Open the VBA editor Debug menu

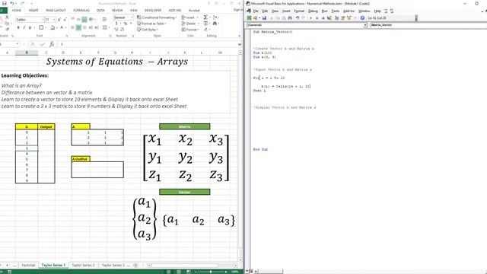point(313,11)
